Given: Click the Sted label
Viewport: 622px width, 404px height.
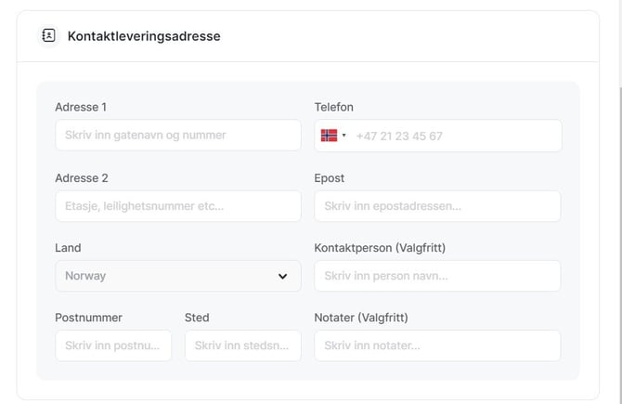Looking at the screenshot, I should [x=197, y=318].
